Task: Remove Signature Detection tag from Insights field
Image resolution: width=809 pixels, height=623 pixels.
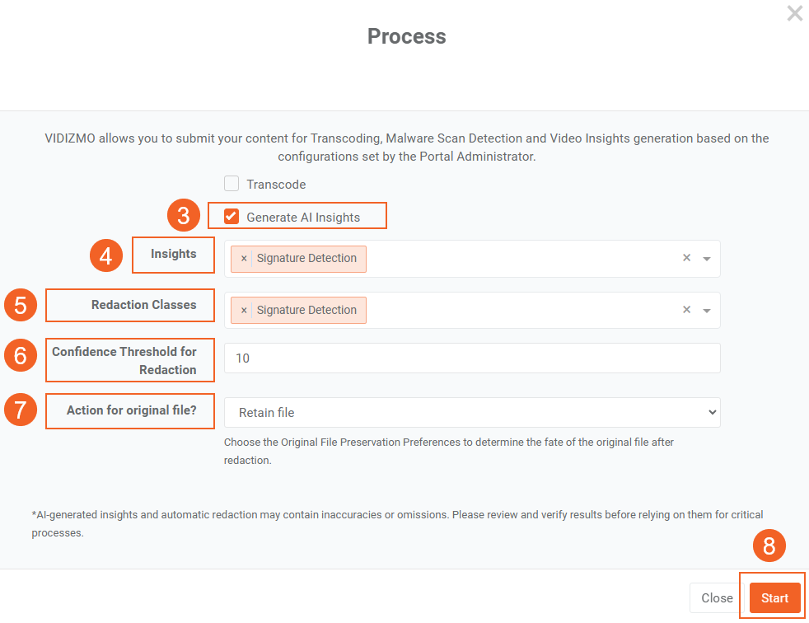Action: [244, 259]
